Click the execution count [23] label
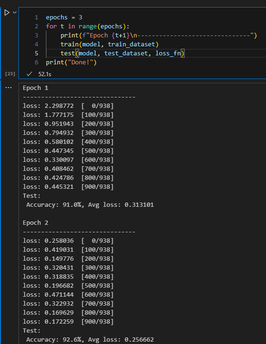 [10, 74]
